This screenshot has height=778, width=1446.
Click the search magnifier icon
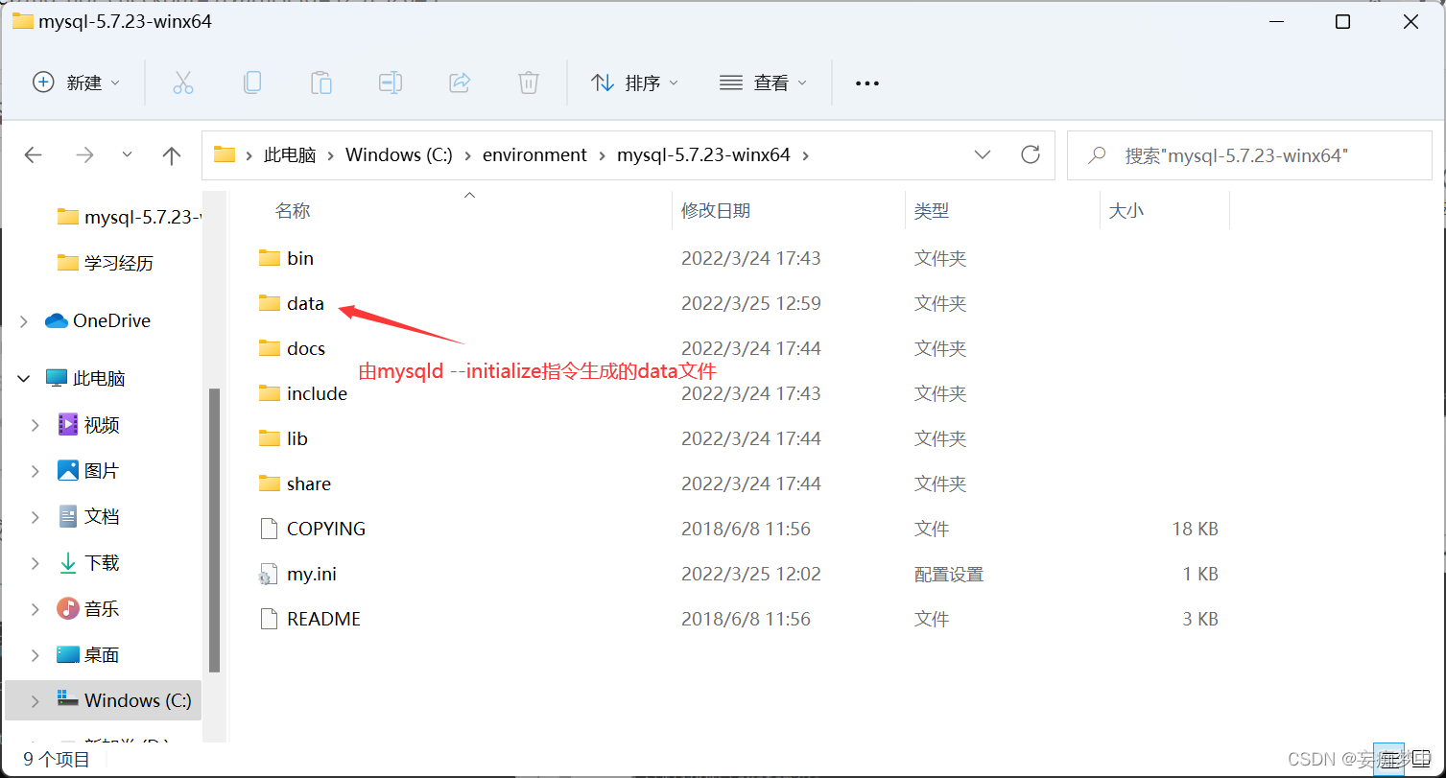(1099, 154)
